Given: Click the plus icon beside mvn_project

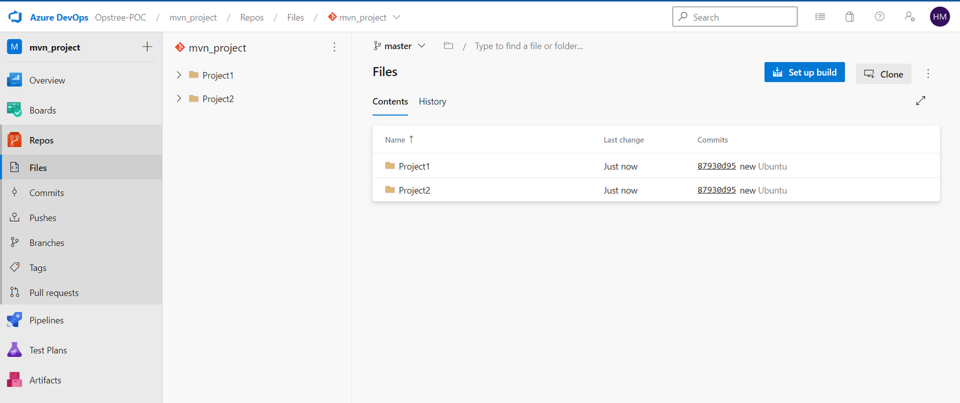Looking at the screenshot, I should click(147, 47).
